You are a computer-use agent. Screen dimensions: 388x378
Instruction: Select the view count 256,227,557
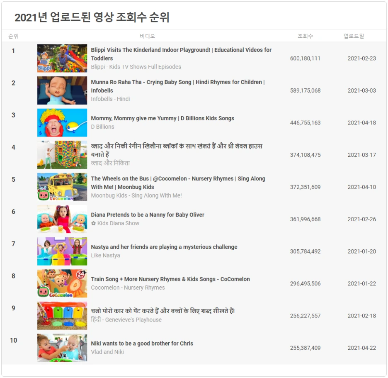pos(305,316)
